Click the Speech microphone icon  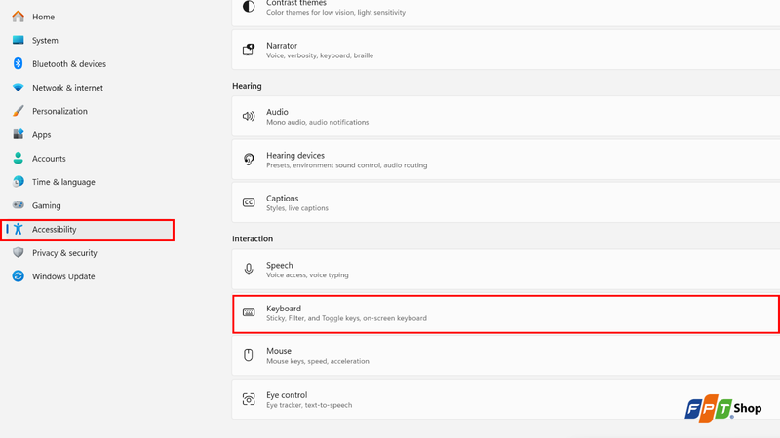pos(249,270)
